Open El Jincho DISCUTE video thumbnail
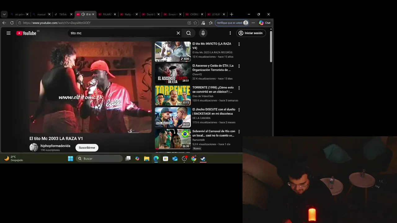This screenshot has height=223, width=397. coord(173,117)
